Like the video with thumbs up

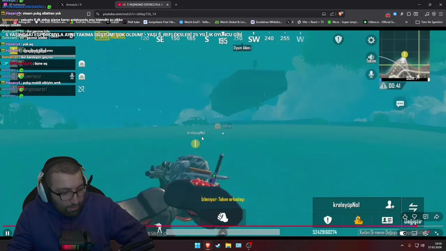[x=405, y=217]
